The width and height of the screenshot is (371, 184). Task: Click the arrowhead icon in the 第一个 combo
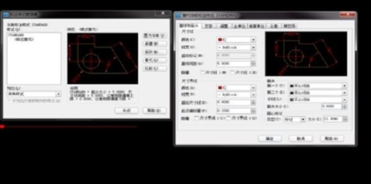click(291, 86)
